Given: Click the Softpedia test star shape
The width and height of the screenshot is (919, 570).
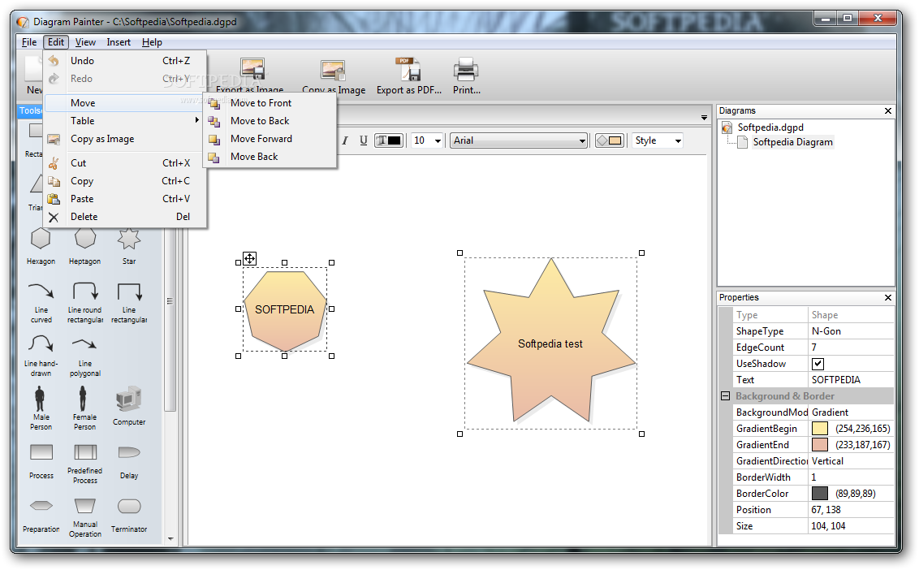Looking at the screenshot, I should [550, 343].
